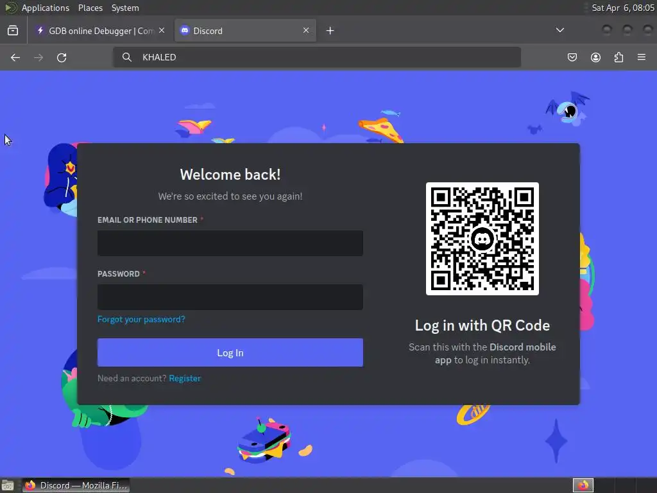Open the System menu
Screen dimensions: 657x493
coord(125,8)
